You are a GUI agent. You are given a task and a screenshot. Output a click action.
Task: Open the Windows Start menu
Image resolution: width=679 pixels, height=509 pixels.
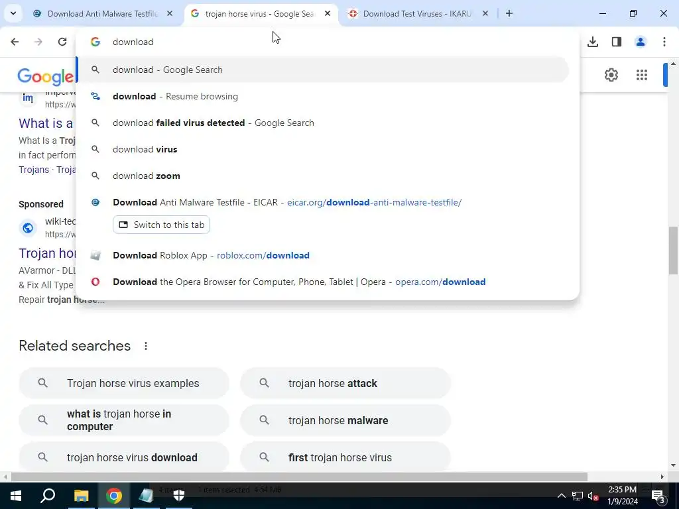16,496
